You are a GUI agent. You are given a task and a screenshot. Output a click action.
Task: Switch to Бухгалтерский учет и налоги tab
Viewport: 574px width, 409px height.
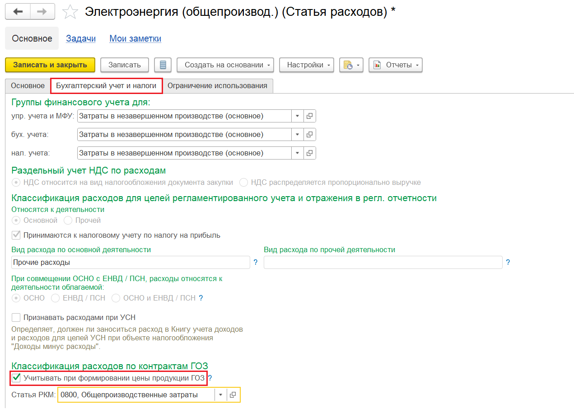[x=106, y=85]
